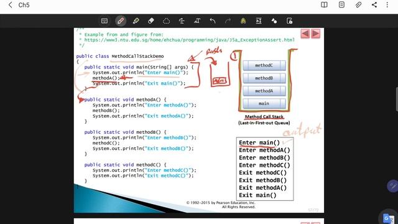Tap the lock page icon
The image size is (398, 224).
pos(289,21)
